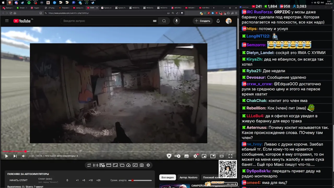Switch to the 'Студия' browser tab

(x=36, y=8)
